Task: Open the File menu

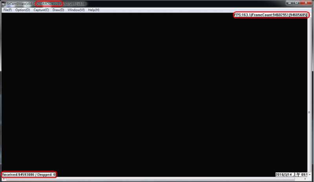Action: pos(7,10)
